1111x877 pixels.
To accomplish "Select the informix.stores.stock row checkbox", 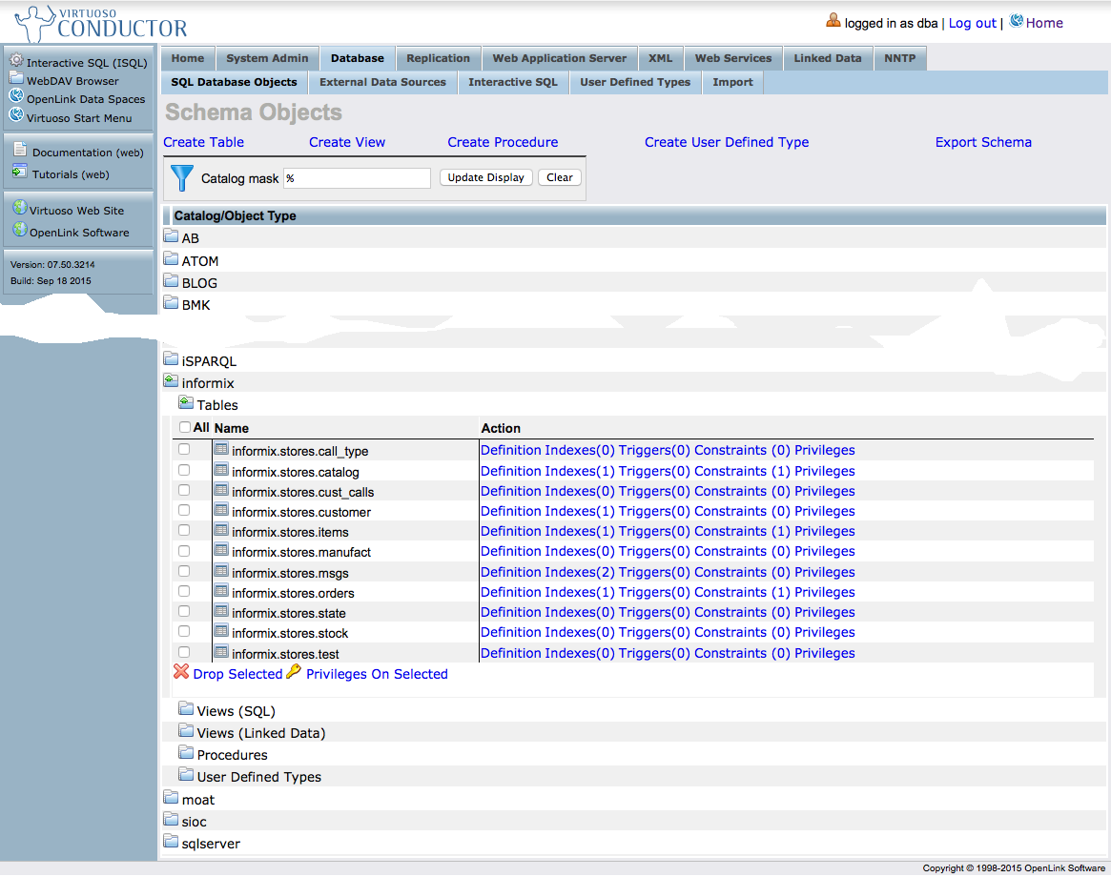I will 184,631.
